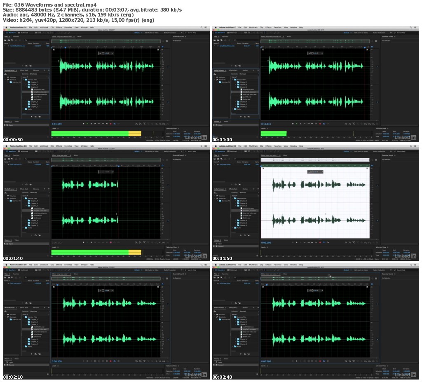In the 00:00:50 frame, open the Files panel menu icon
This screenshot has height=382, width=422.
9,37
